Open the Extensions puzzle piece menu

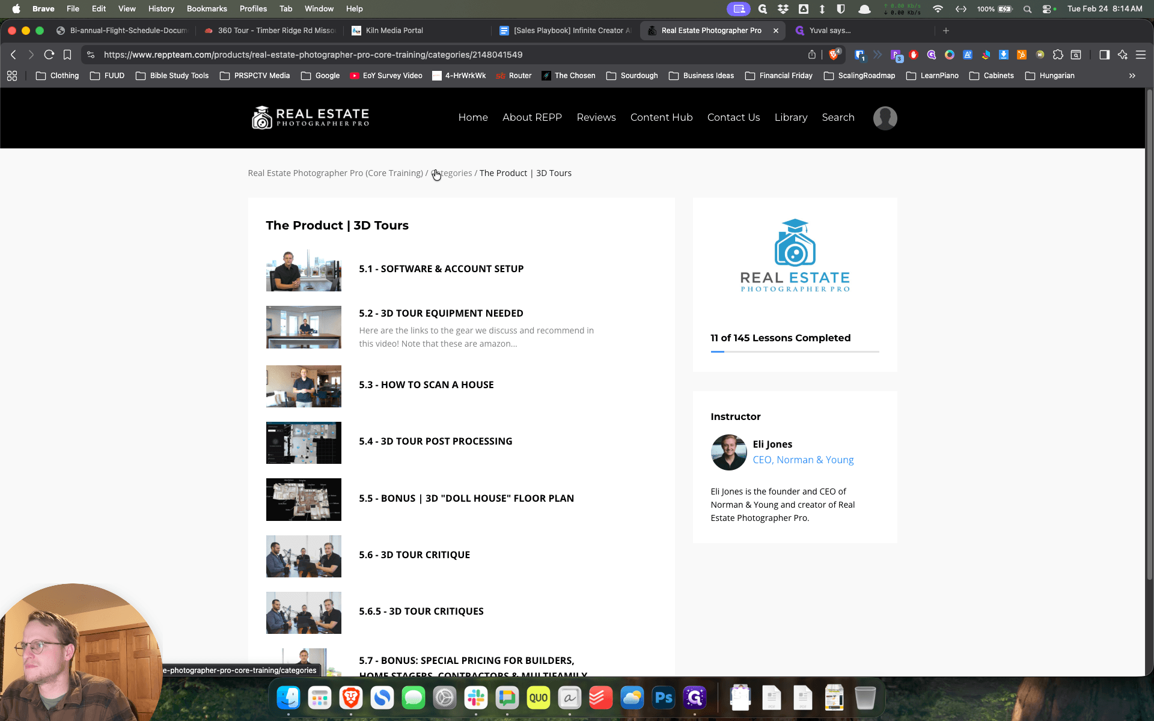tap(1058, 55)
